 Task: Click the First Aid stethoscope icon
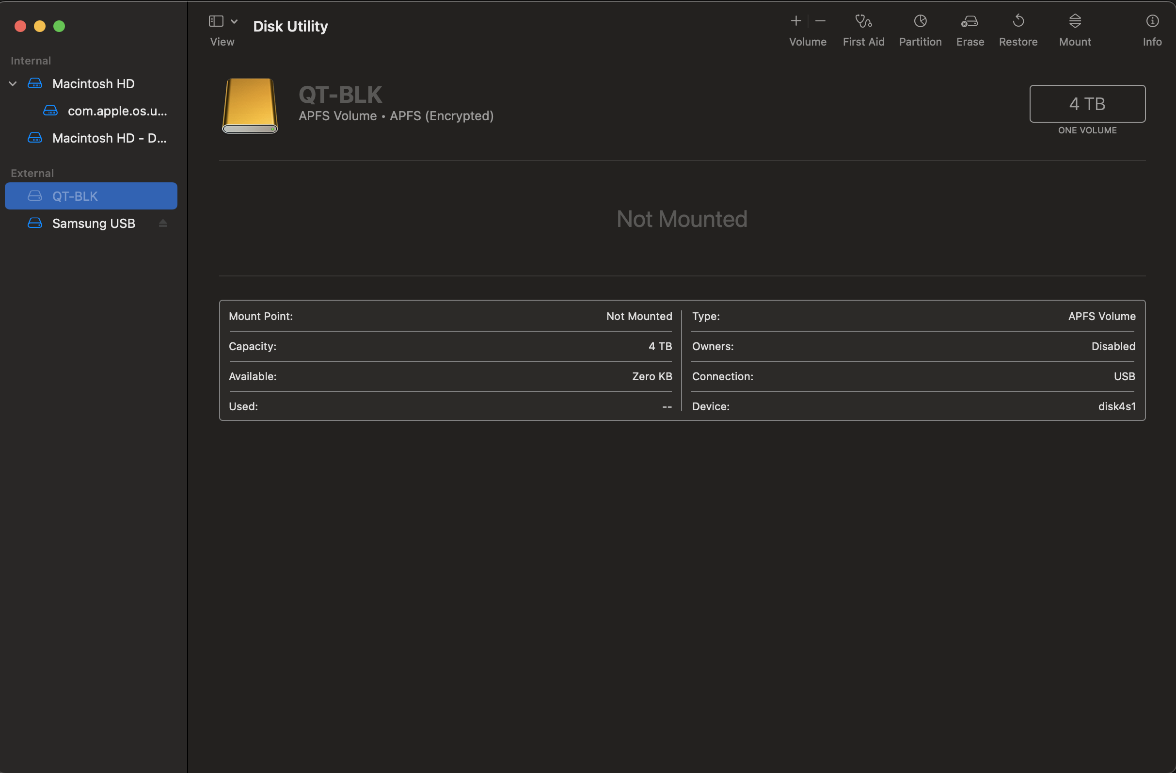pos(863,21)
